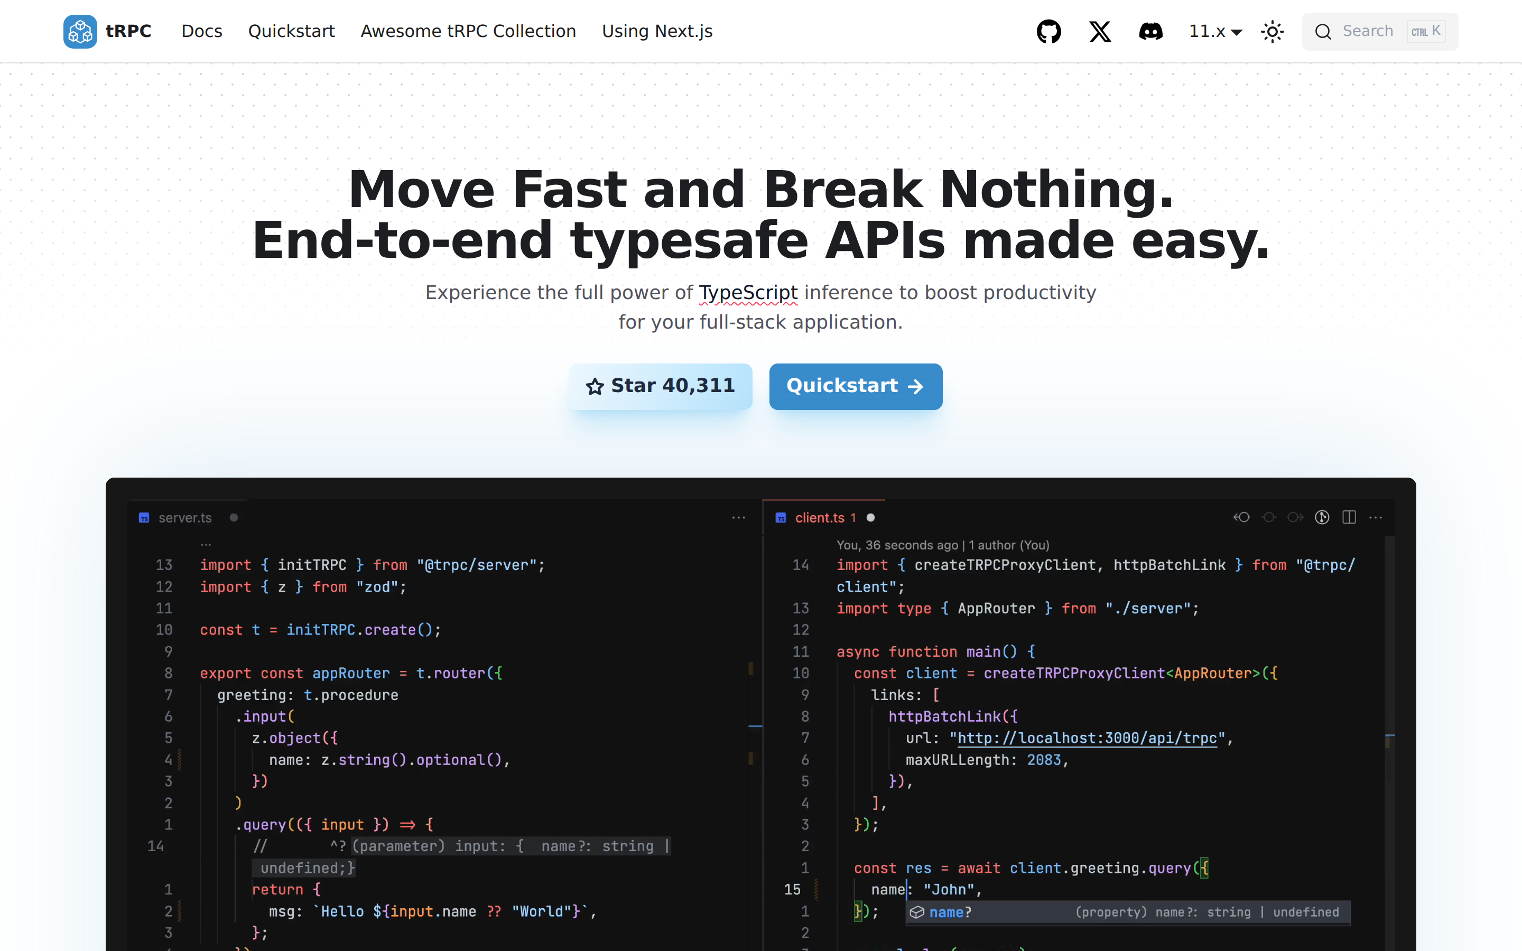This screenshot has width=1522, height=951.
Task: Open Awesome tRPC Collection nav item
Action: click(x=468, y=32)
